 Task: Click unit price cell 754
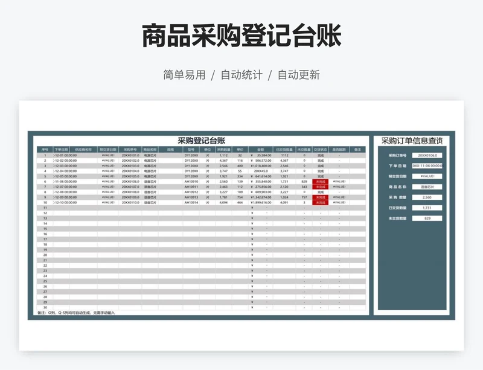[x=240, y=197]
